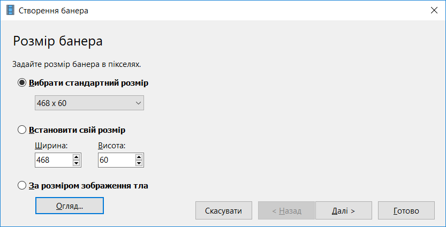
Task: Increase height with the up spinner arrow
Action: (x=139, y=157)
